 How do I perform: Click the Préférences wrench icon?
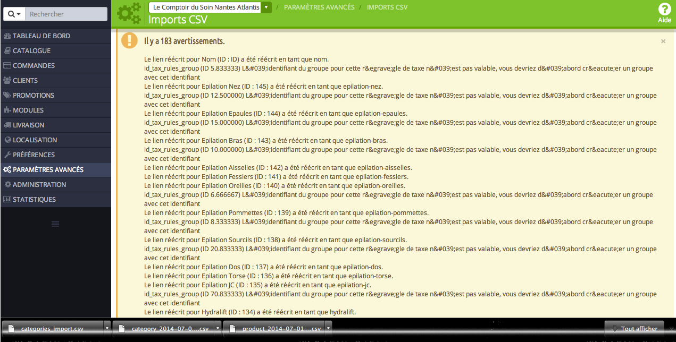pyautogui.click(x=7, y=155)
